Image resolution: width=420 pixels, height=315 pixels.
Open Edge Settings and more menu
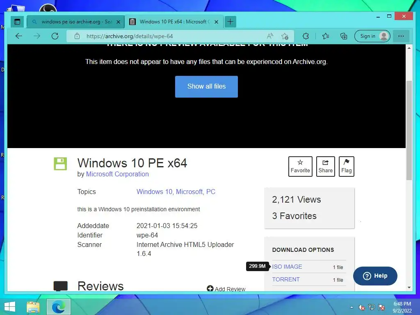point(401,36)
